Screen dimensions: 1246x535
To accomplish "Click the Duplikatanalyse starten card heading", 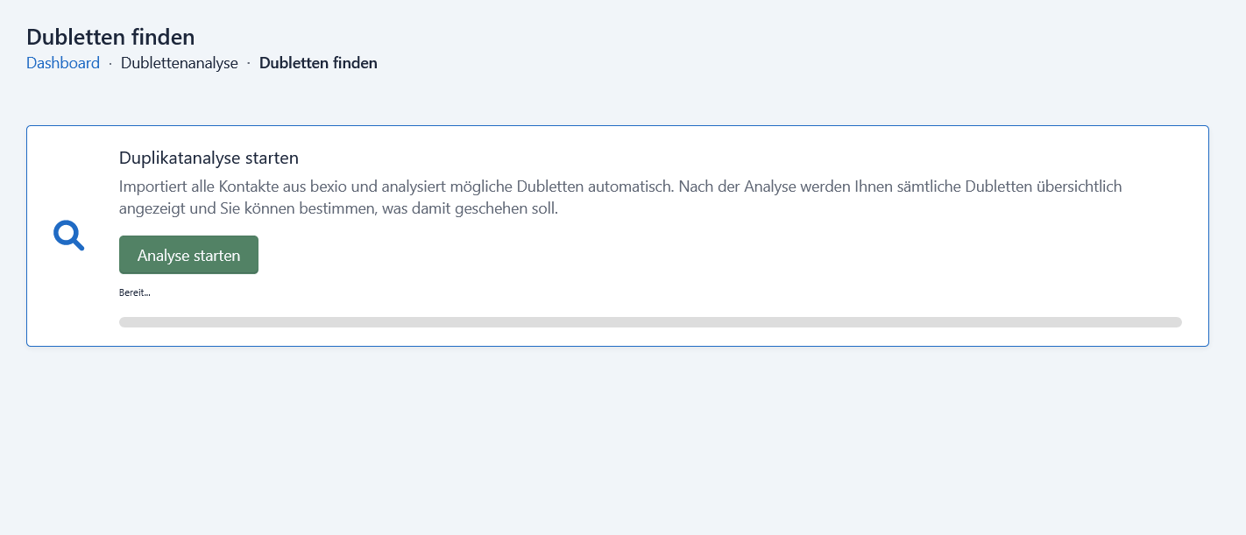I will pos(209,158).
